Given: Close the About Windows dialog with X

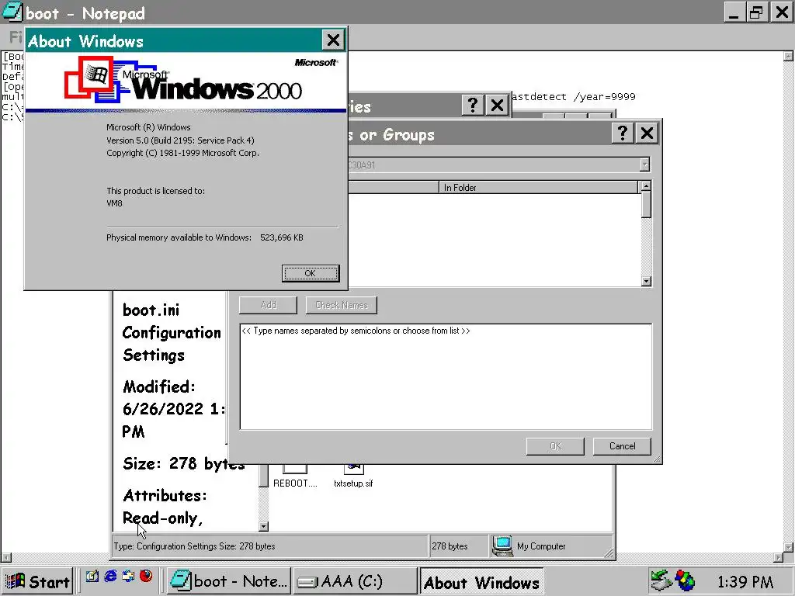Looking at the screenshot, I should pyautogui.click(x=333, y=40).
